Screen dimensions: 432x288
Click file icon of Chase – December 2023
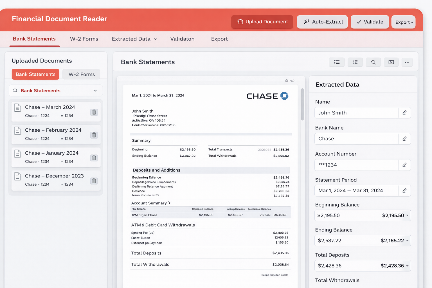[18, 177]
